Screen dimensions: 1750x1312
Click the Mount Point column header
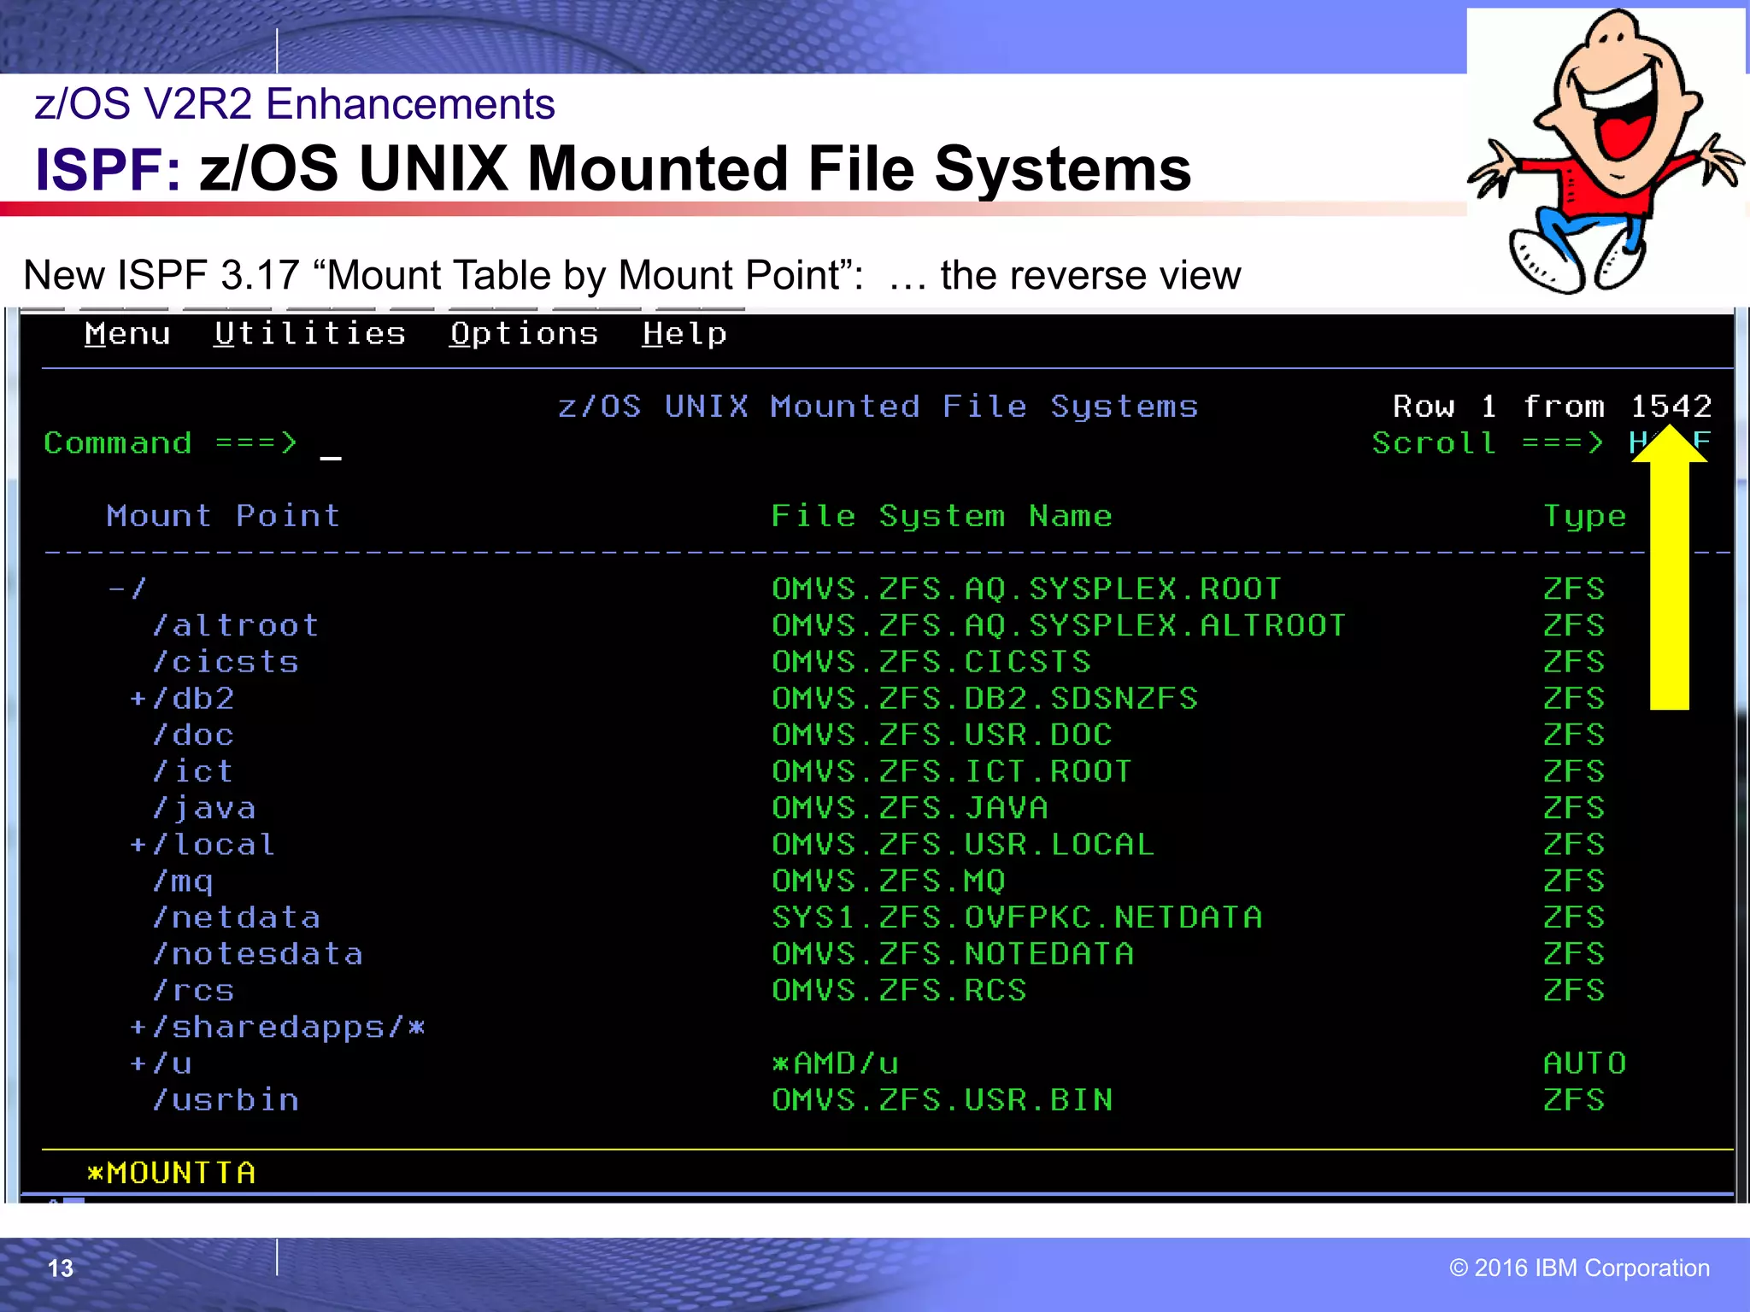pyautogui.click(x=224, y=516)
